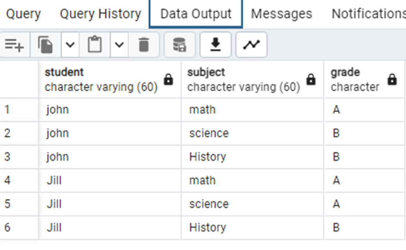Screen dimensions: 406x250
Task: Click lock icon in student column header
Action: click(x=168, y=79)
